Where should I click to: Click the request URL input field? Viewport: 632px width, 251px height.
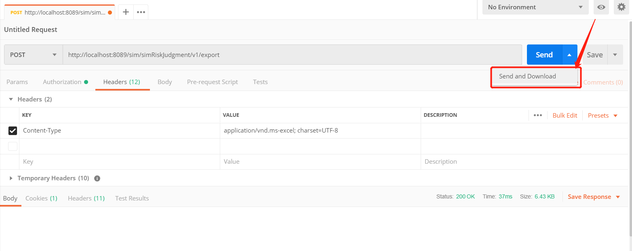pyautogui.click(x=292, y=55)
